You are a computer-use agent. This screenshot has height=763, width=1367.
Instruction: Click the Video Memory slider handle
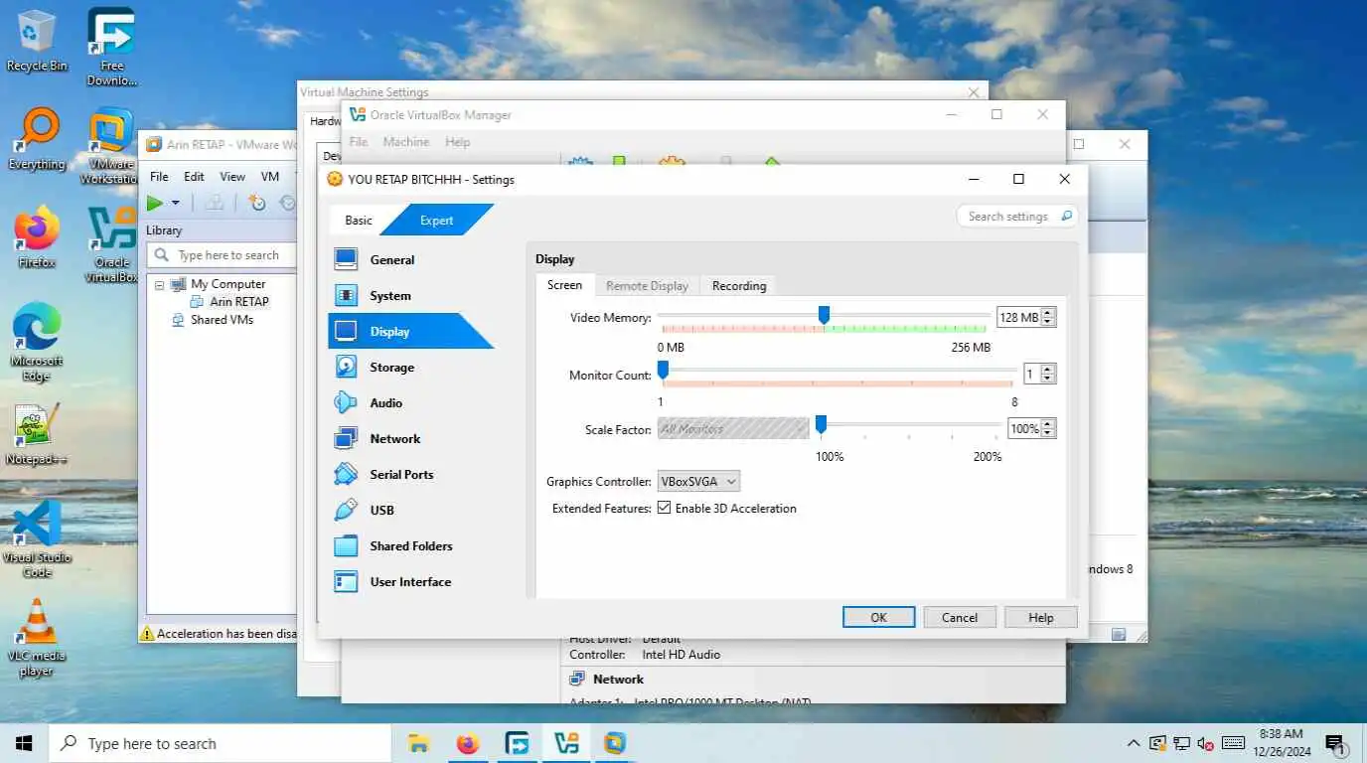(824, 315)
